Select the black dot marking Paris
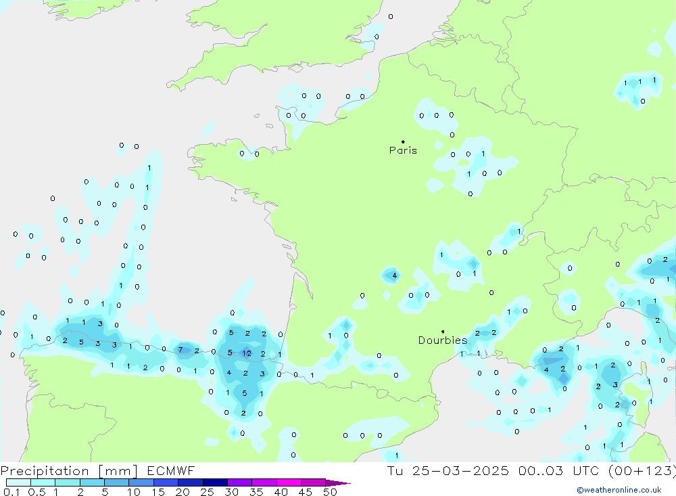Screen dimensions: 676x496 [x=403, y=141]
